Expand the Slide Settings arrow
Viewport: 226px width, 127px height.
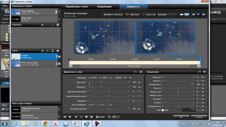[x=59, y=12]
